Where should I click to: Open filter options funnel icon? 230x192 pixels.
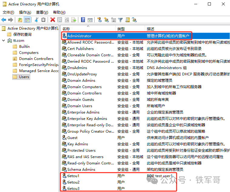click(120, 20)
